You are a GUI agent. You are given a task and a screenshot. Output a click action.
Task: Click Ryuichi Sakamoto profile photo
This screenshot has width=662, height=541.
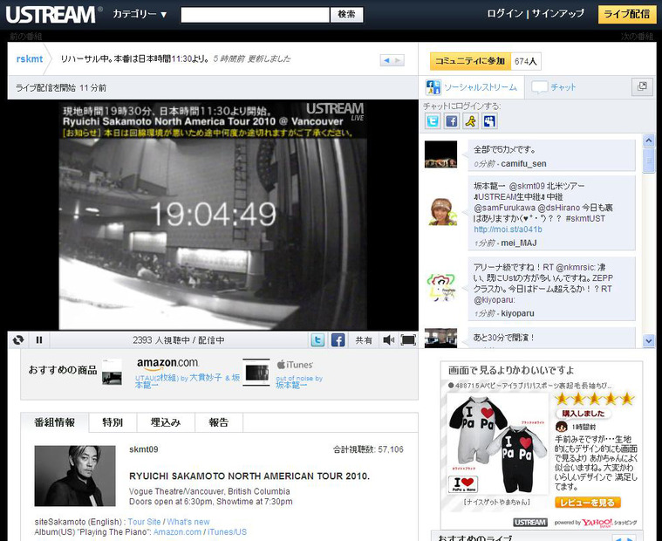click(x=75, y=476)
